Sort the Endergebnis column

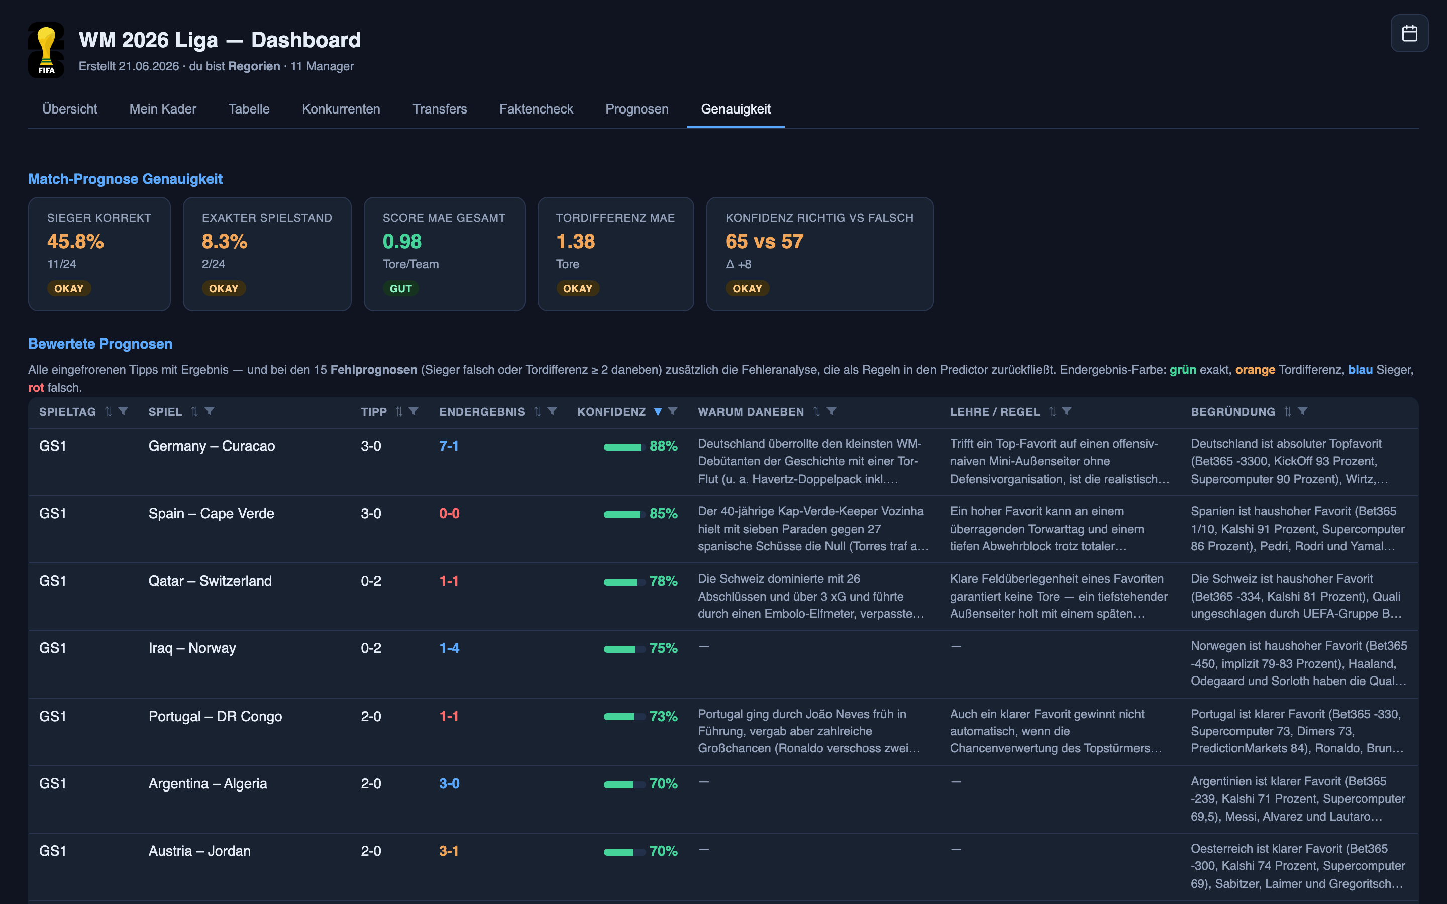coord(537,411)
